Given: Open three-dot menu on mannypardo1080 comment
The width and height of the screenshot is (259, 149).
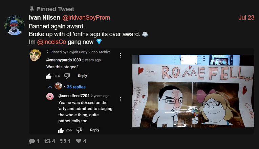Looking at the screenshot, I should pyautogui.click(x=121, y=55).
